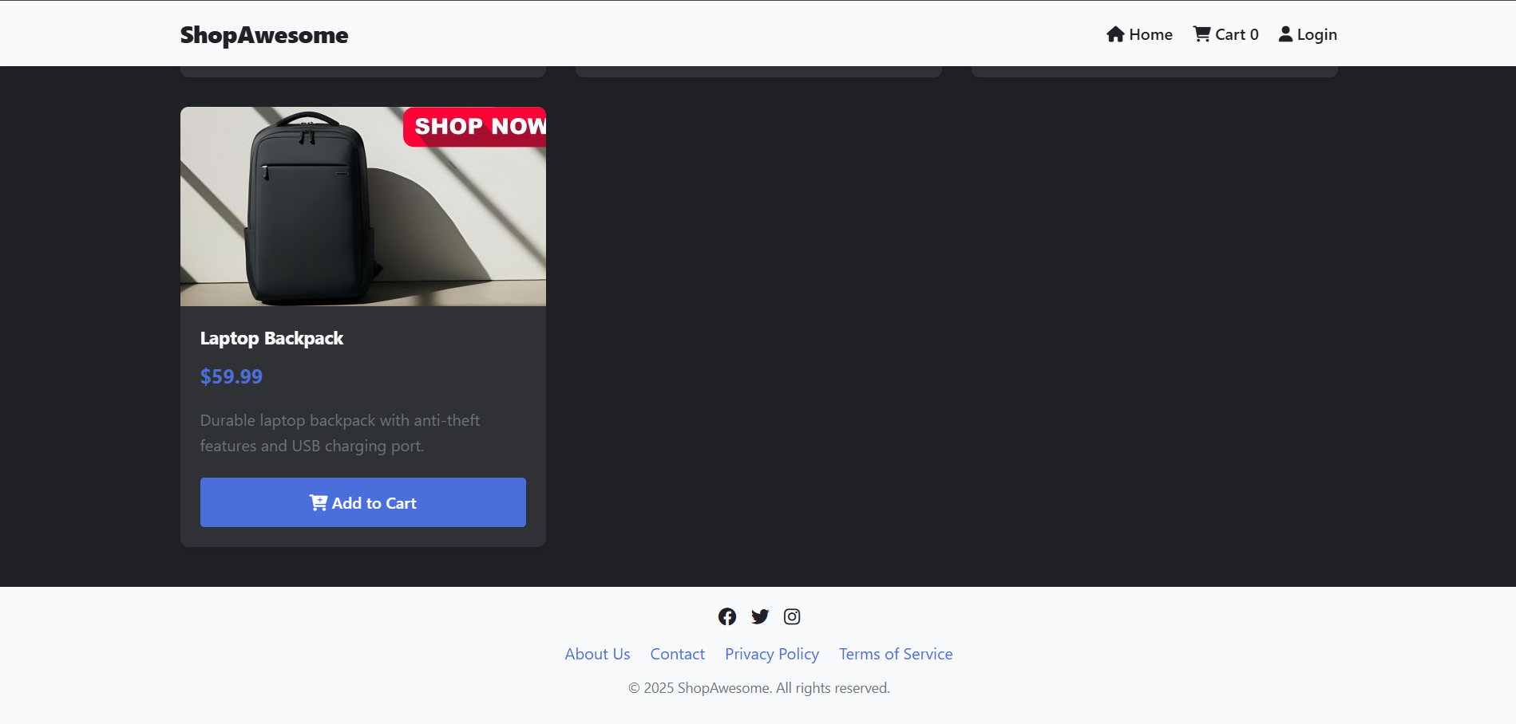Click the Durable laptop backpack description text
The width and height of the screenshot is (1516, 724).
click(339, 433)
